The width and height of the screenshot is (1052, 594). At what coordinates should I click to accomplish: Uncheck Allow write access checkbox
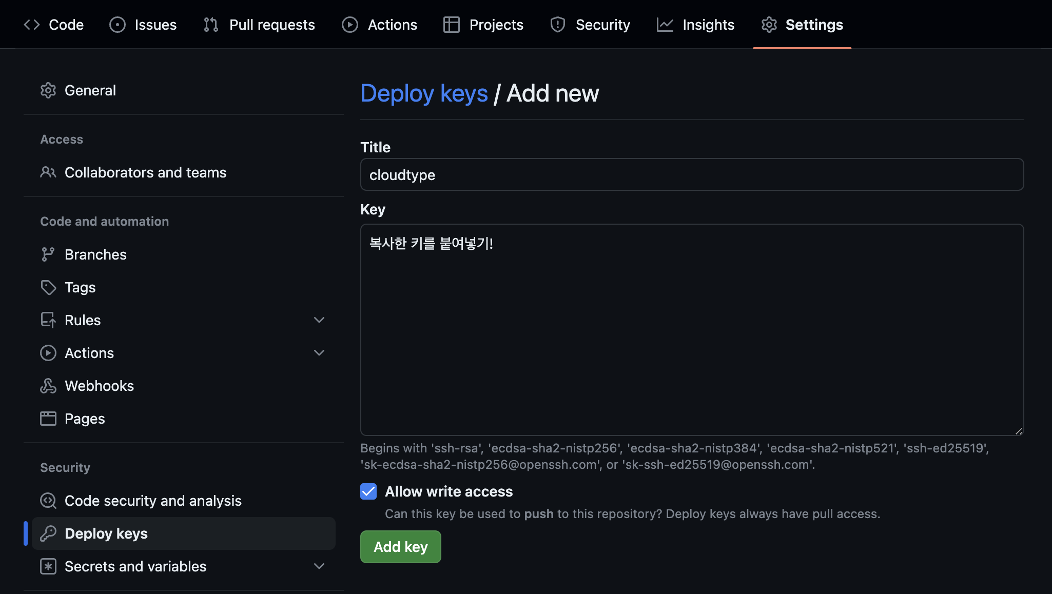click(x=368, y=491)
